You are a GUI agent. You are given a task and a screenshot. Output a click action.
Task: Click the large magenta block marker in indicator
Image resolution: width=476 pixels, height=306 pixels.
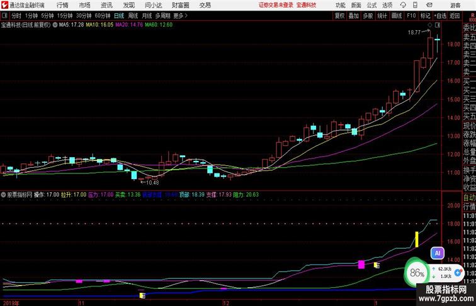click(x=361, y=265)
